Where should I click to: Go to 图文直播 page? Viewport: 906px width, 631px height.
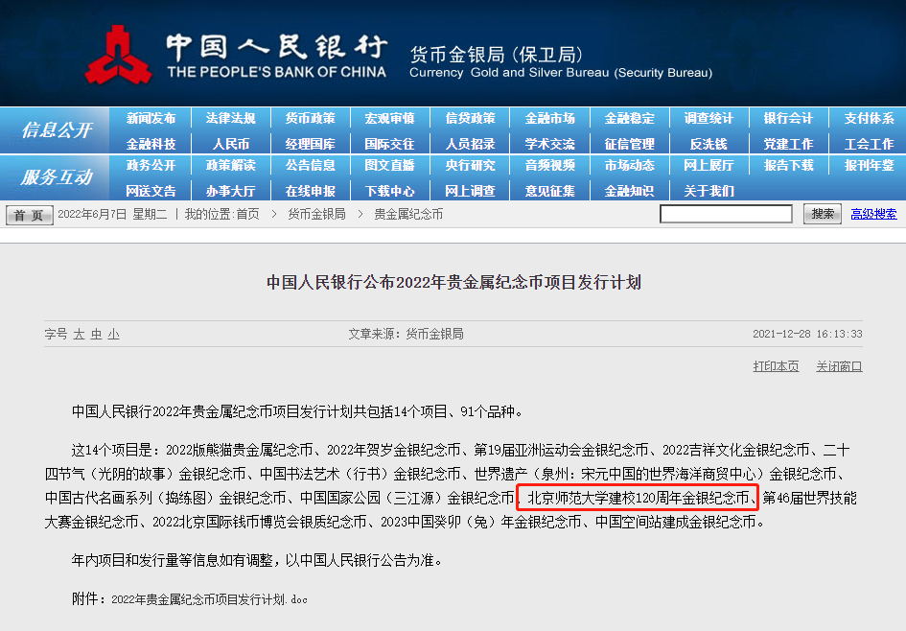(x=390, y=165)
